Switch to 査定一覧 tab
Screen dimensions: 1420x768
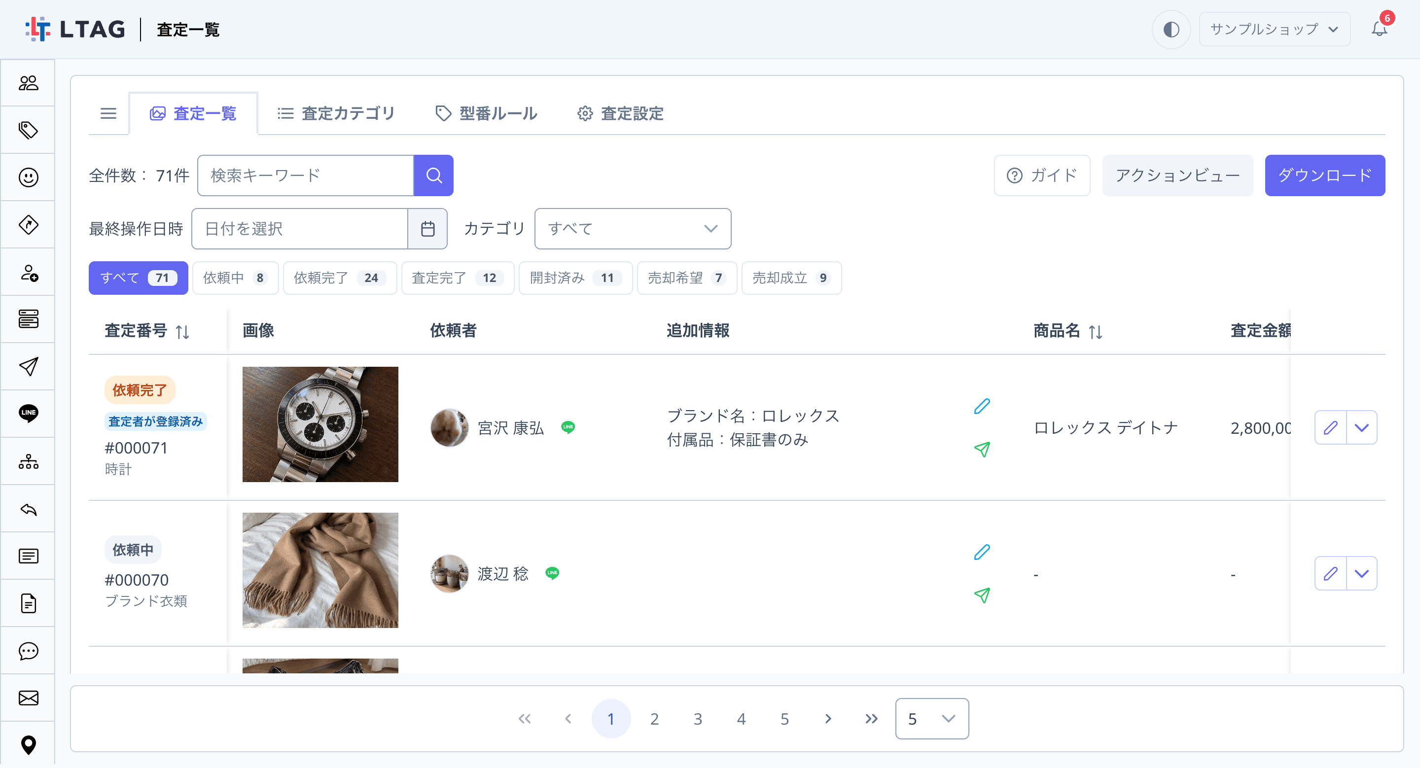click(193, 113)
